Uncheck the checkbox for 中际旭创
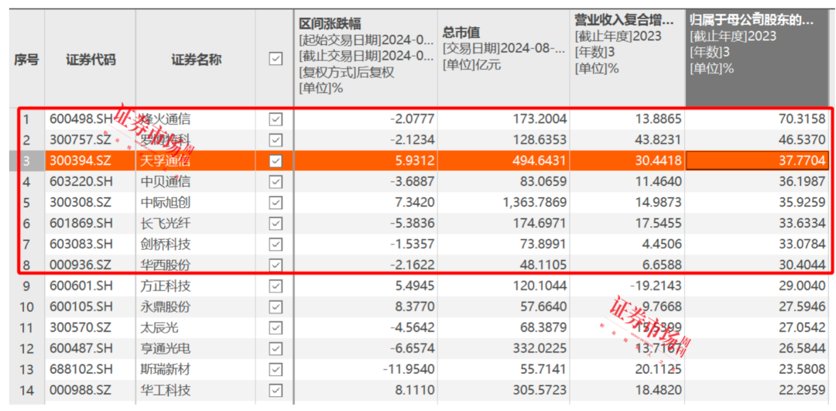836x411 pixels. [x=275, y=203]
